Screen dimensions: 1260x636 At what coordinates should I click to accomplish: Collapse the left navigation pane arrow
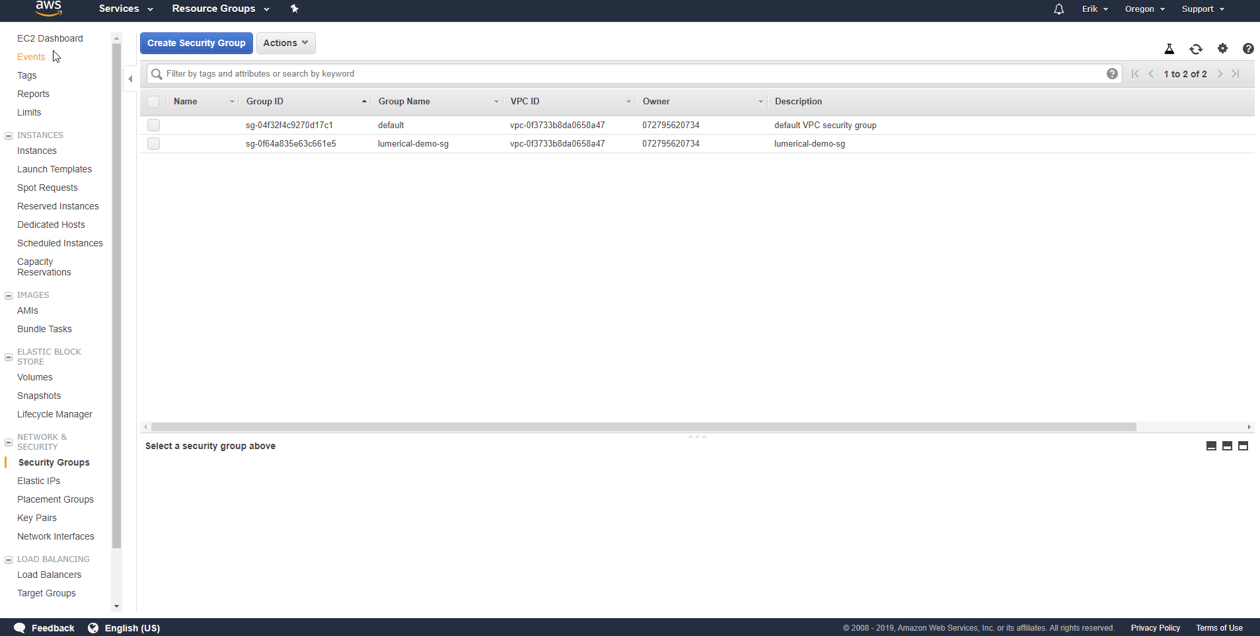[x=130, y=79]
